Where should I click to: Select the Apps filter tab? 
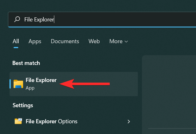coord(35,41)
